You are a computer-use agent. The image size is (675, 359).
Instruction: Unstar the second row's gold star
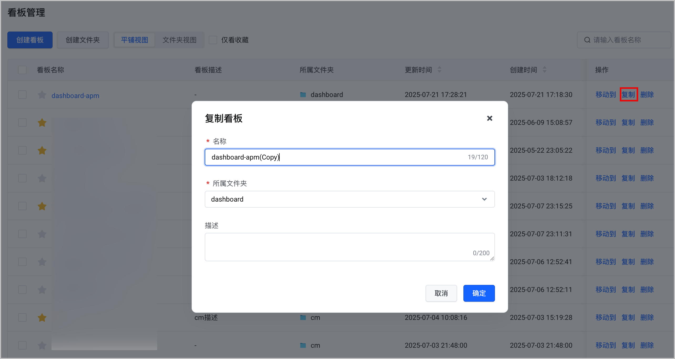[42, 122]
